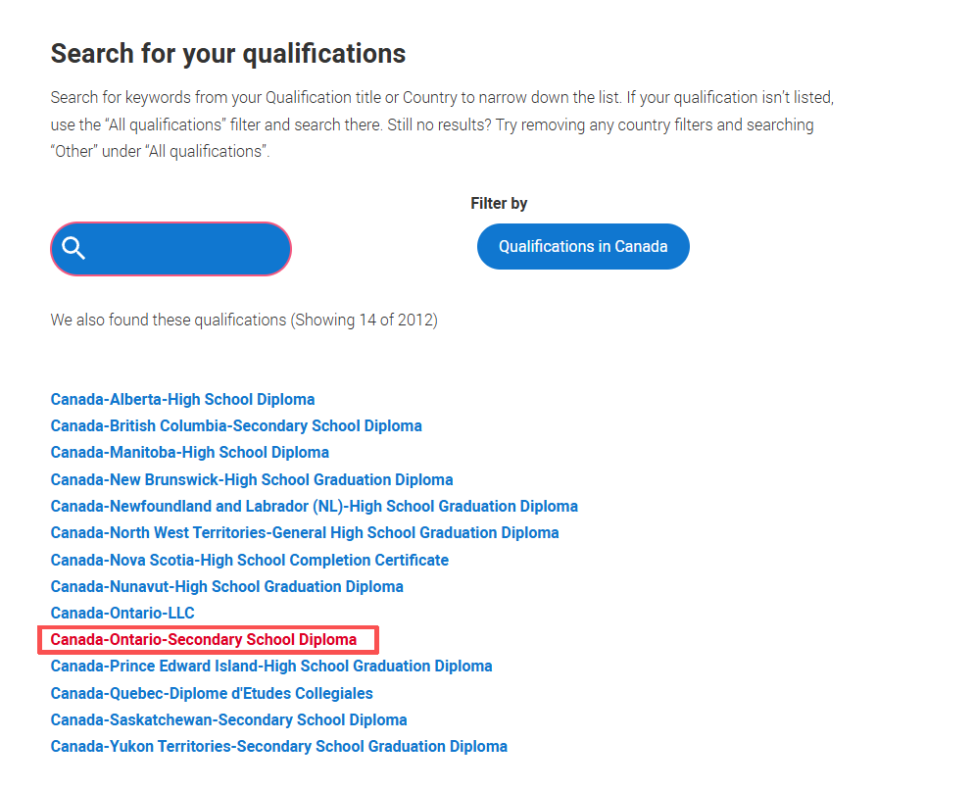Select the Newfoundland and Labrador graduation diploma
974x791 pixels.
[x=314, y=507]
